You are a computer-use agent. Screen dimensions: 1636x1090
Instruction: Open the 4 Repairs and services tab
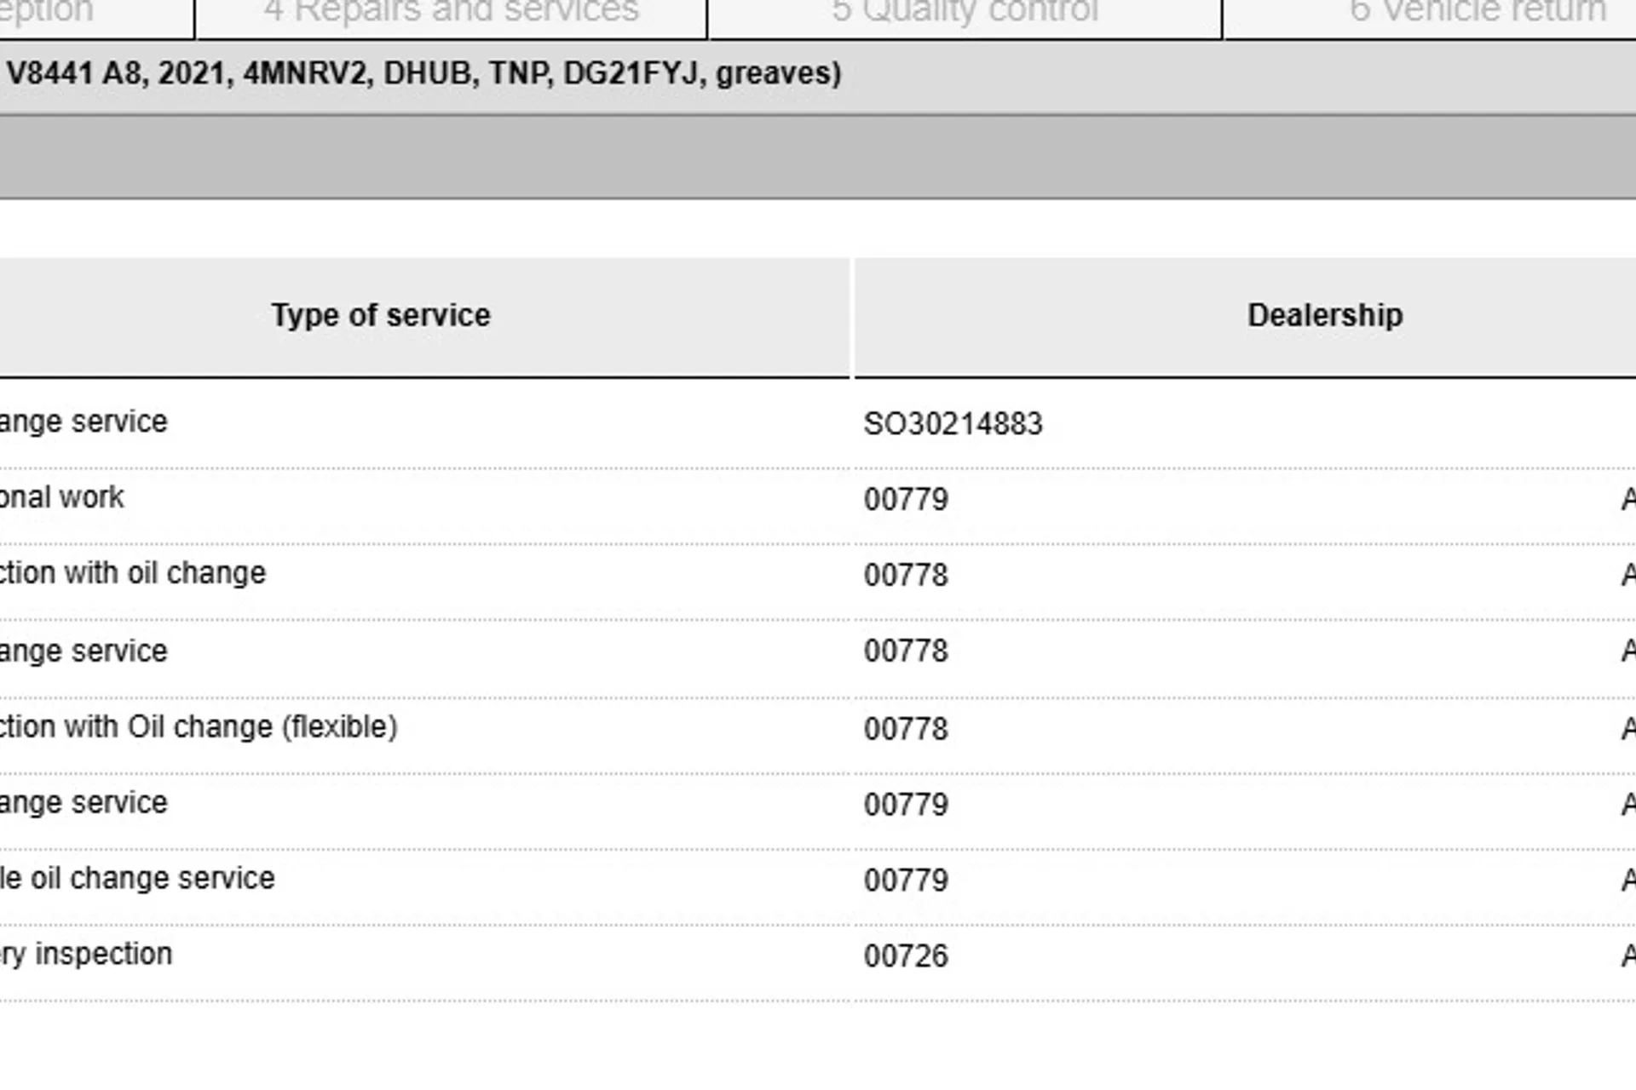tap(451, 12)
